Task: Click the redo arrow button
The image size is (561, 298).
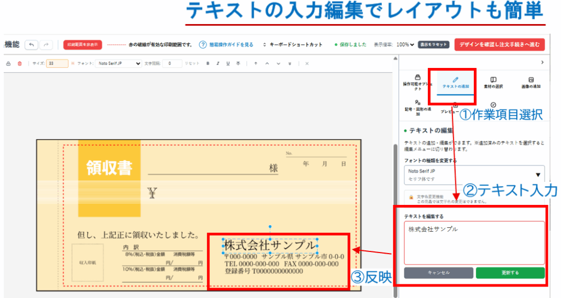Action: click(x=48, y=44)
